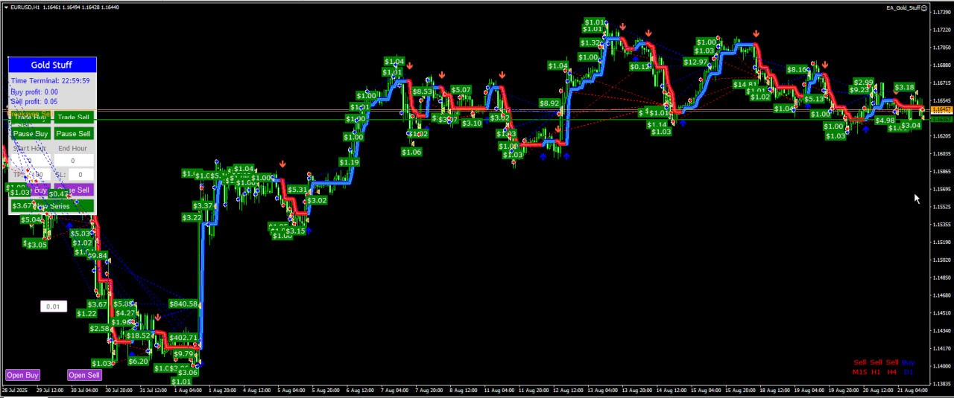
Task: Click the $5.13 profit label
Action: [814, 99]
